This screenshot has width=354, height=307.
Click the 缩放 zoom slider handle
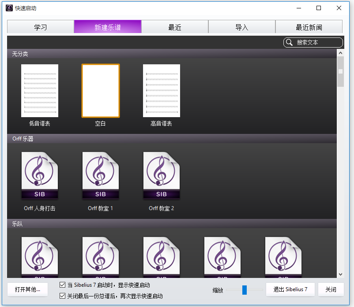click(245, 290)
